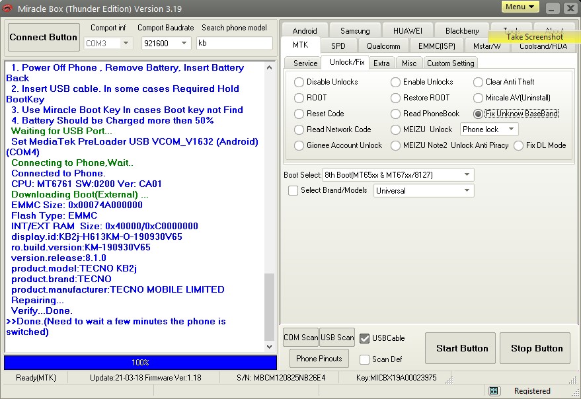Image resolution: width=581 pixels, height=399 pixels.
Task: Open the Menu dropdown in title bar
Action: pyautogui.click(x=520, y=7)
